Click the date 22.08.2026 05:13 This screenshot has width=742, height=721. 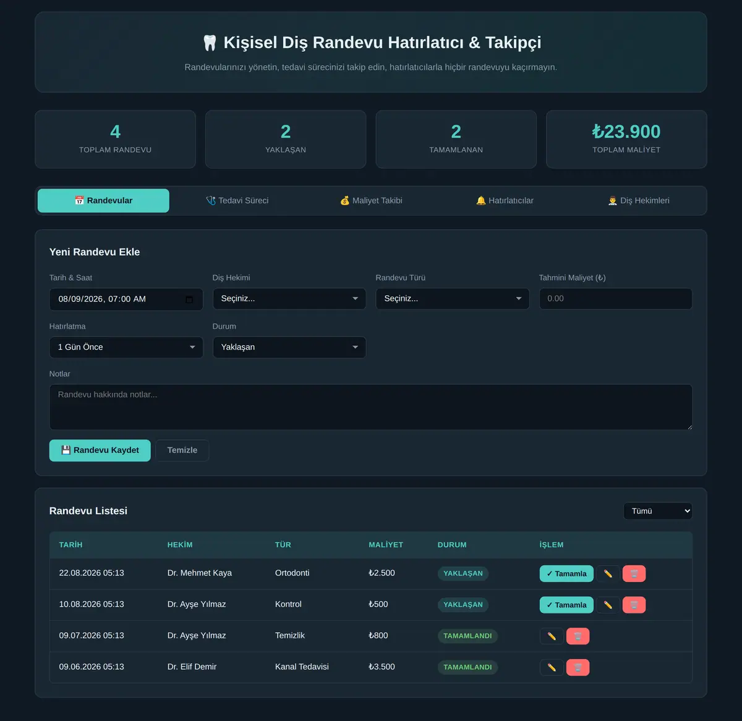(x=92, y=573)
